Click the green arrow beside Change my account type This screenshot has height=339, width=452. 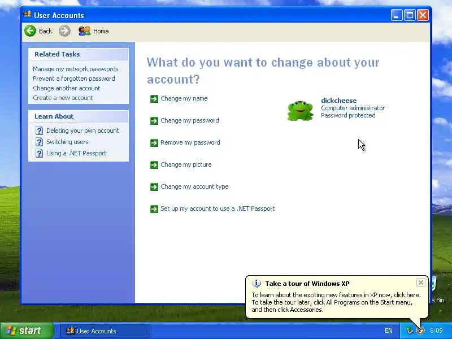(154, 187)
